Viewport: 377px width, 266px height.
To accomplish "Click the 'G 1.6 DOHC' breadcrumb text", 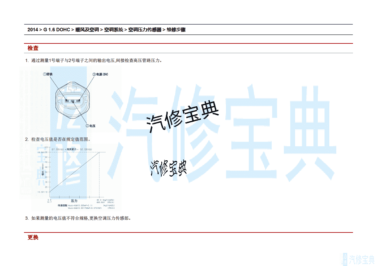I will tap(57, 29).
